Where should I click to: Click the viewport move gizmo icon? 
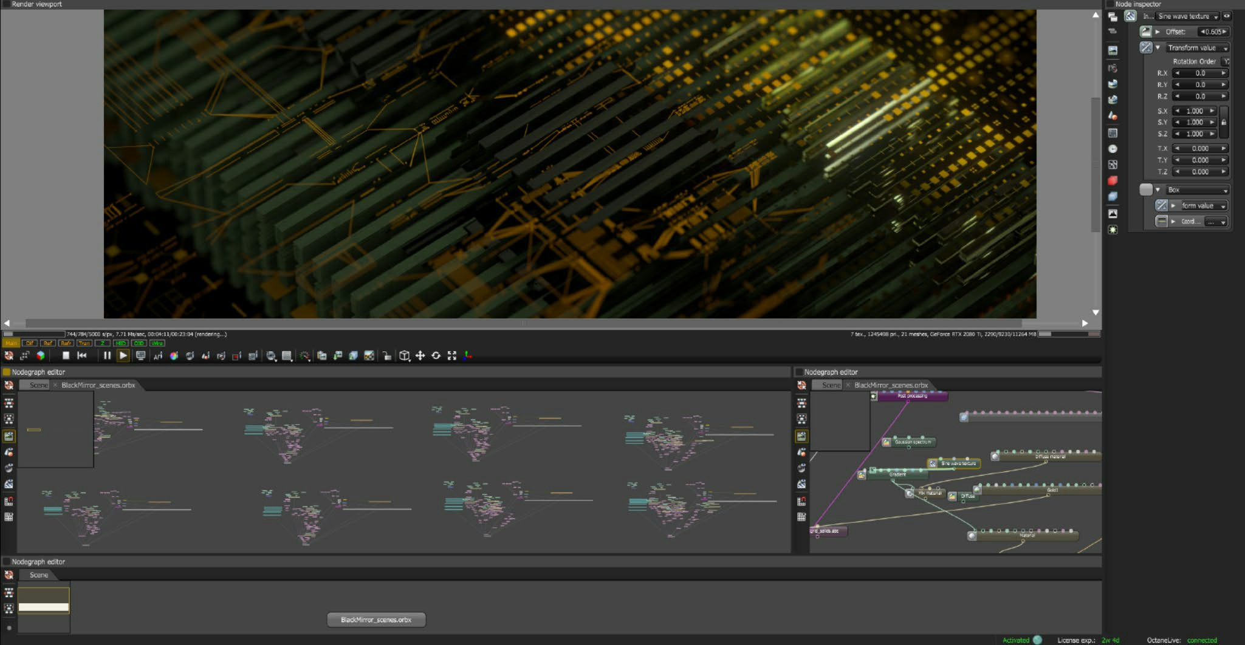coord(420,356)
